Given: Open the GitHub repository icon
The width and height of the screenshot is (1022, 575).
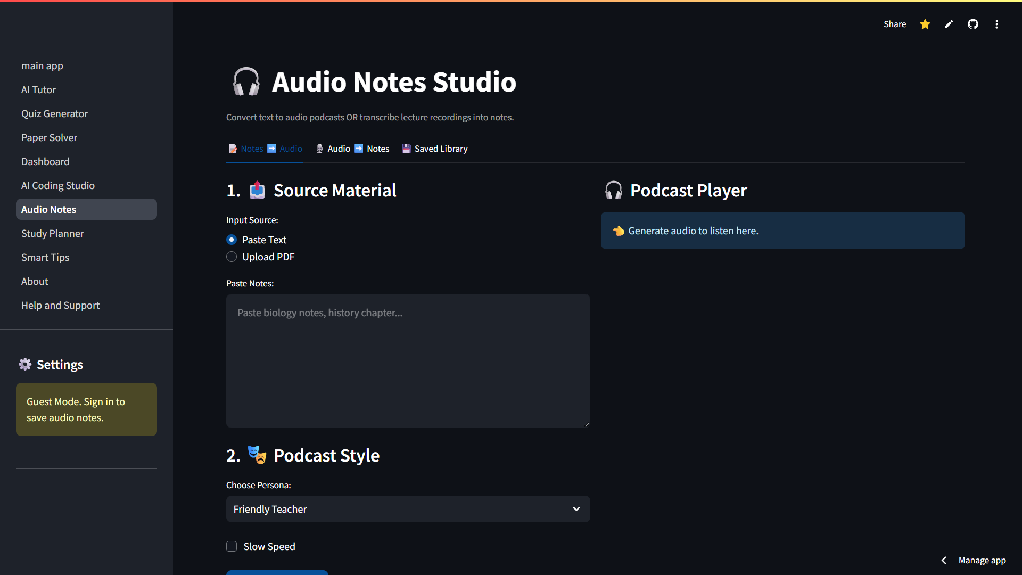Looking at the screenshot, I should pos(972,24).
